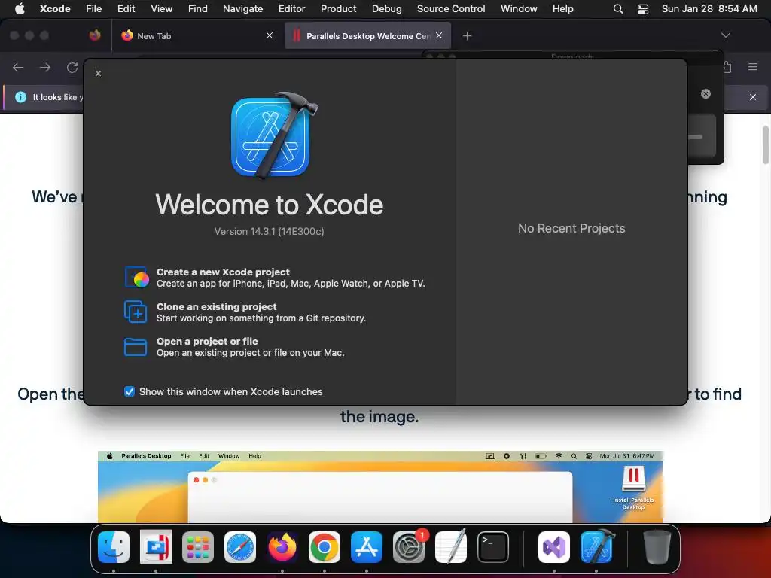The height and width of the screenshot is (578, 771).
Task: Dismiss the Firefox notification bar
Action: [752, 97]
